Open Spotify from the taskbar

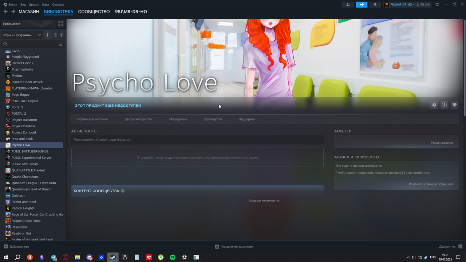[x=173, y=257]
